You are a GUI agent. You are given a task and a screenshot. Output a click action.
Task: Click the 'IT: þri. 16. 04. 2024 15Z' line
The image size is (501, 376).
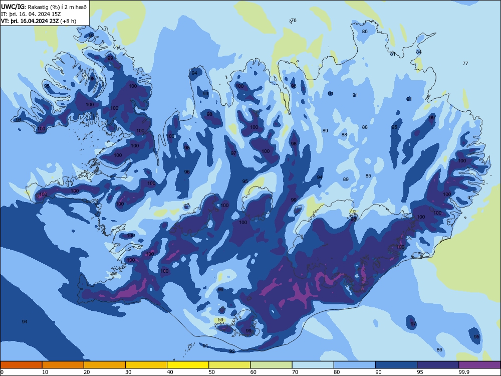(x=31, y=14)
